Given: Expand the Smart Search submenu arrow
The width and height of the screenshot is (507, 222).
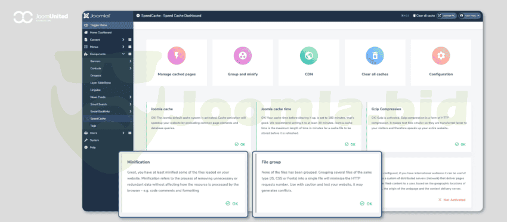Looking at the screenshot, I should tap(130, 104).
